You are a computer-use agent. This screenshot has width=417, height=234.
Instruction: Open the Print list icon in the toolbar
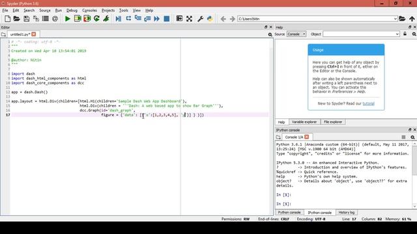coord(46,19)
